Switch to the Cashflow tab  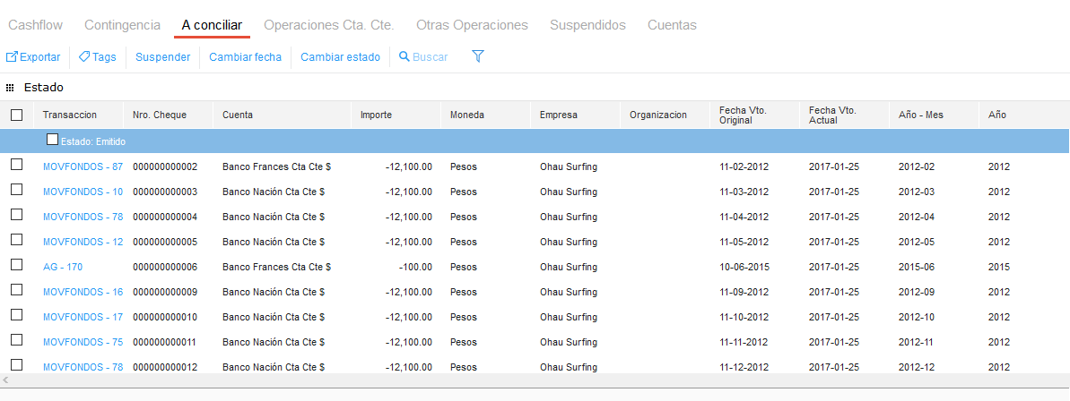tap(35, 25)
